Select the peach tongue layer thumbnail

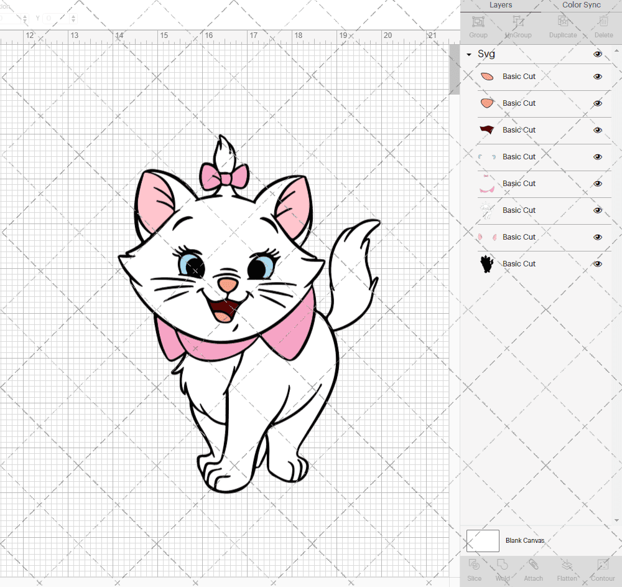point(487,77)
